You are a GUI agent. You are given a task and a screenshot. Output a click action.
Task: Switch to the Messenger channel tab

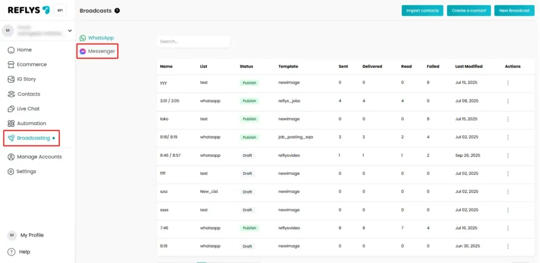[x=97, y=51]
